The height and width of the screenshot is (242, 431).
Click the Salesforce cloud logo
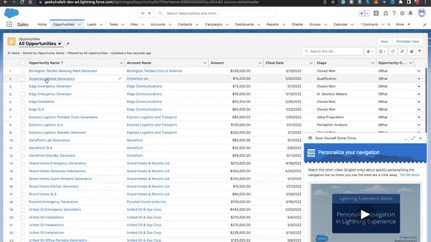tap(11, 13)
